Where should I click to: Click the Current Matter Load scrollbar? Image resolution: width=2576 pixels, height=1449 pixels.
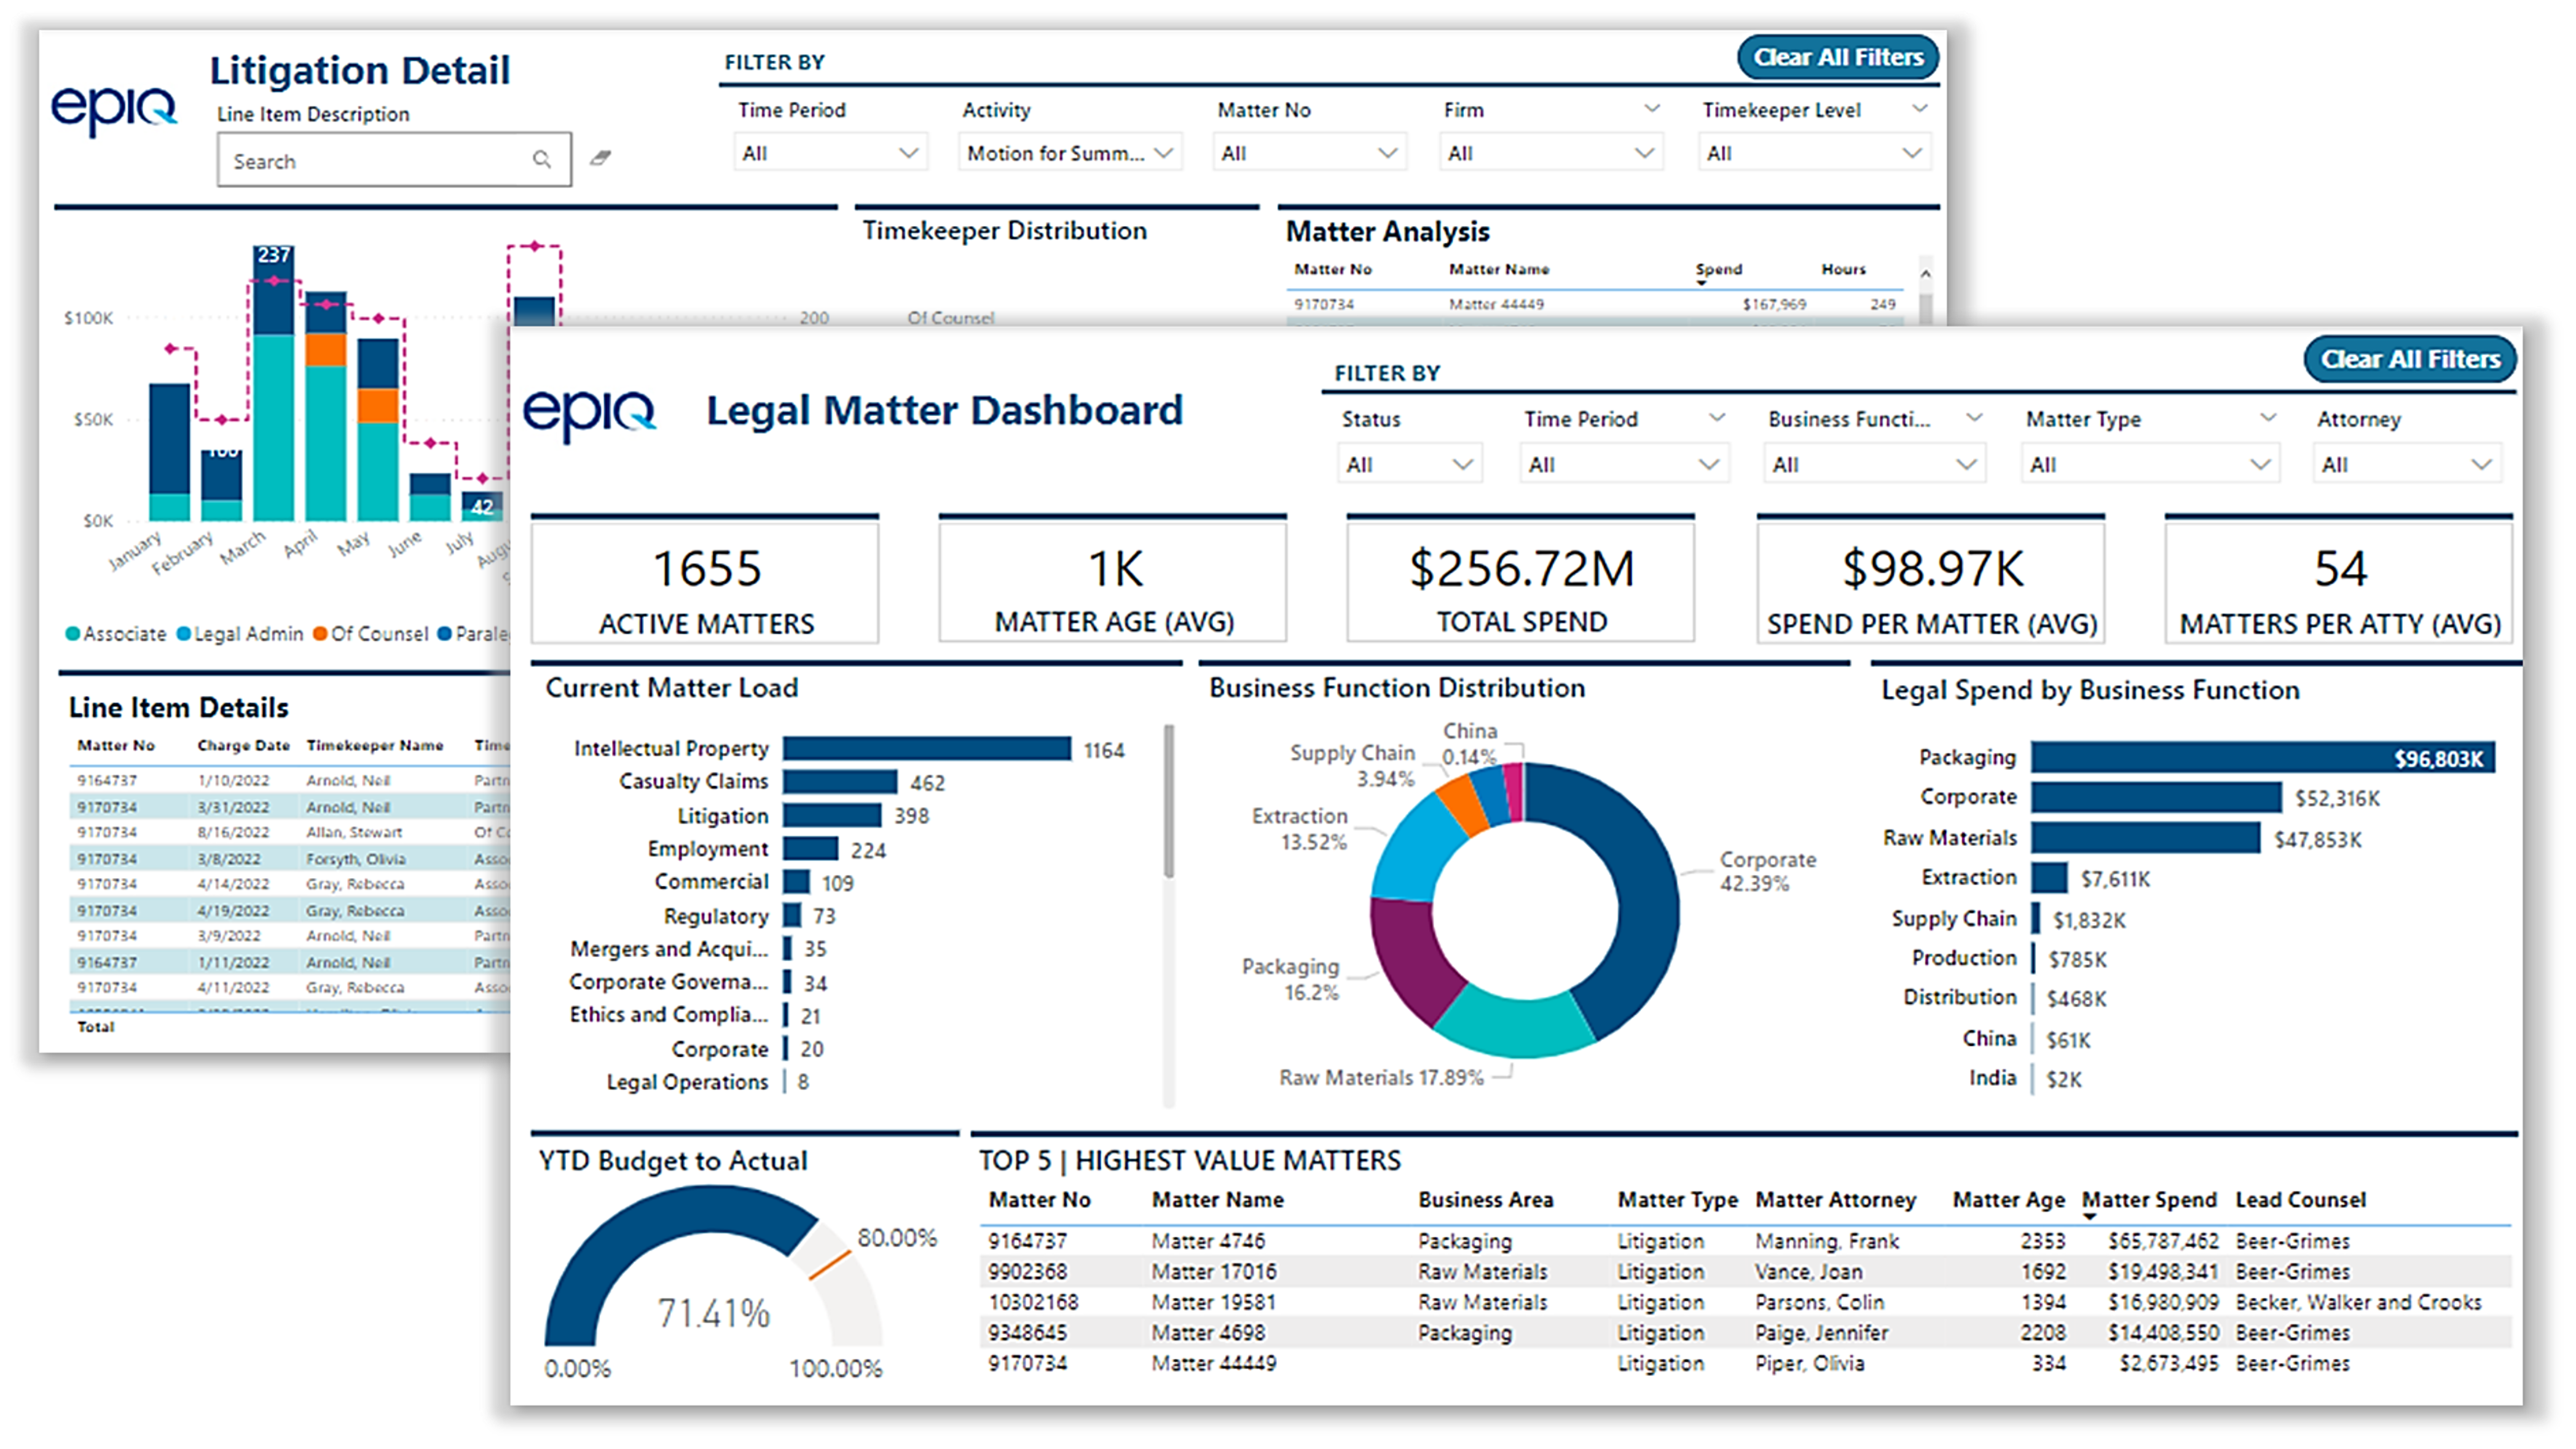click(1168, 802)
